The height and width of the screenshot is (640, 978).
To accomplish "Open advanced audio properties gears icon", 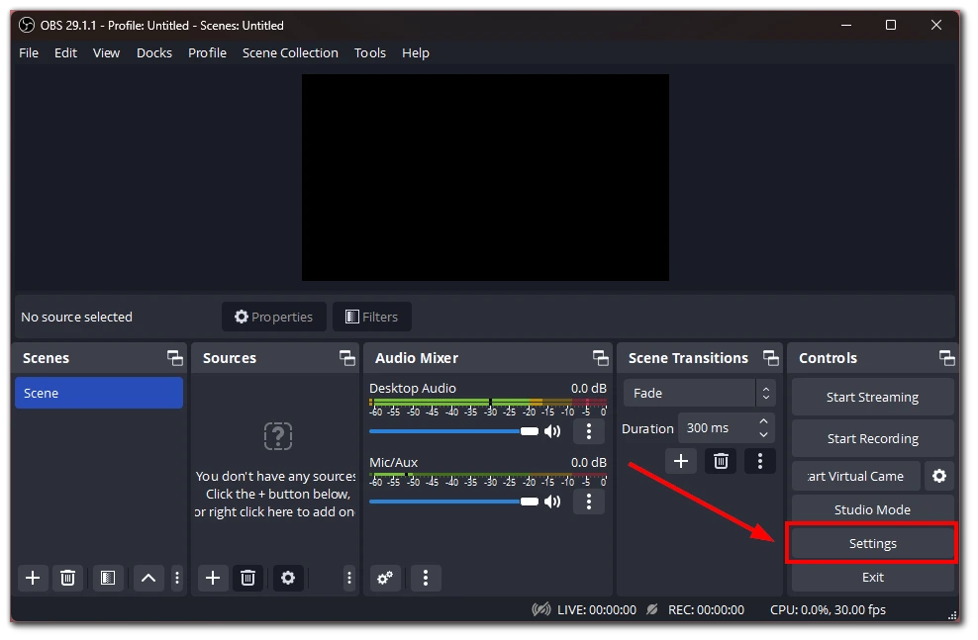I will 385,579.
